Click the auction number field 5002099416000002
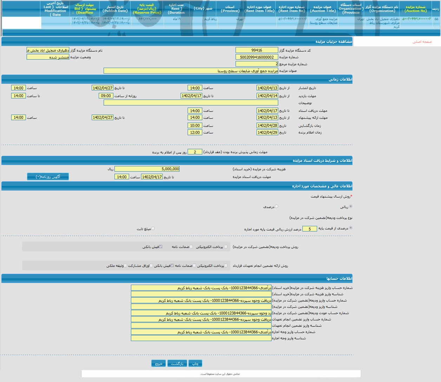 click(x=257, y=57)
